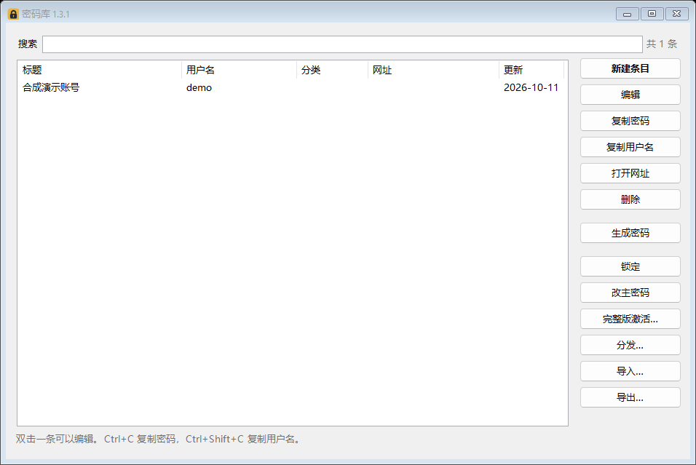
Task: Maximize the 密码库 window
Action: tap(652, 14)
